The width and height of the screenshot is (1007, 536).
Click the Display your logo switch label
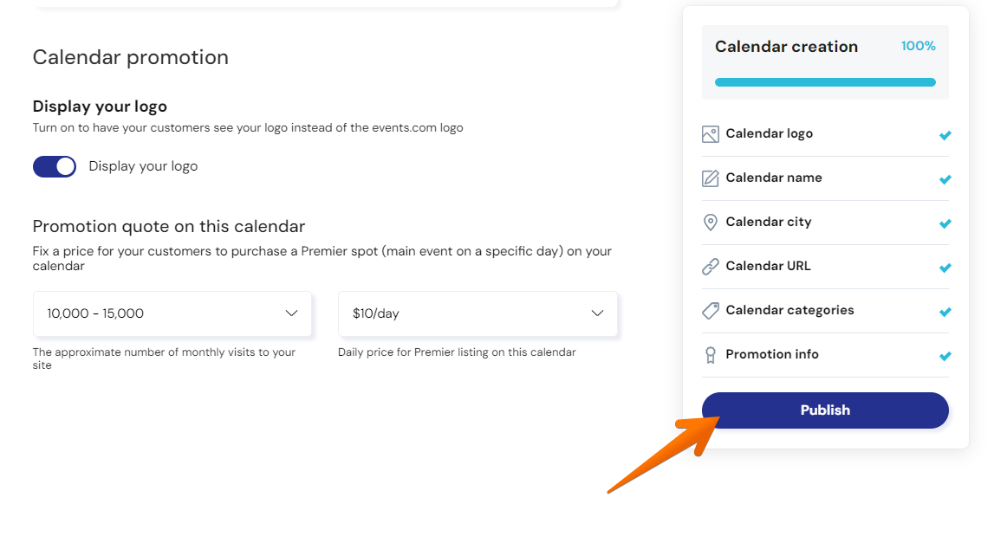click(143, 166)
